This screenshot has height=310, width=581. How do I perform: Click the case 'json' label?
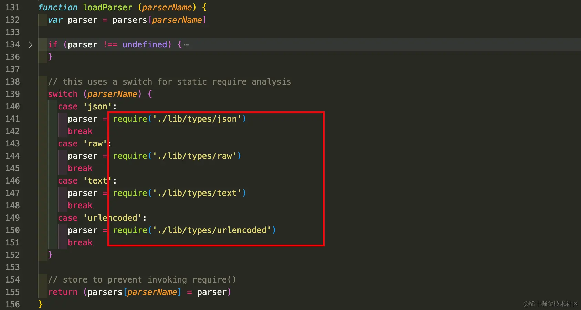pos(87,107)
